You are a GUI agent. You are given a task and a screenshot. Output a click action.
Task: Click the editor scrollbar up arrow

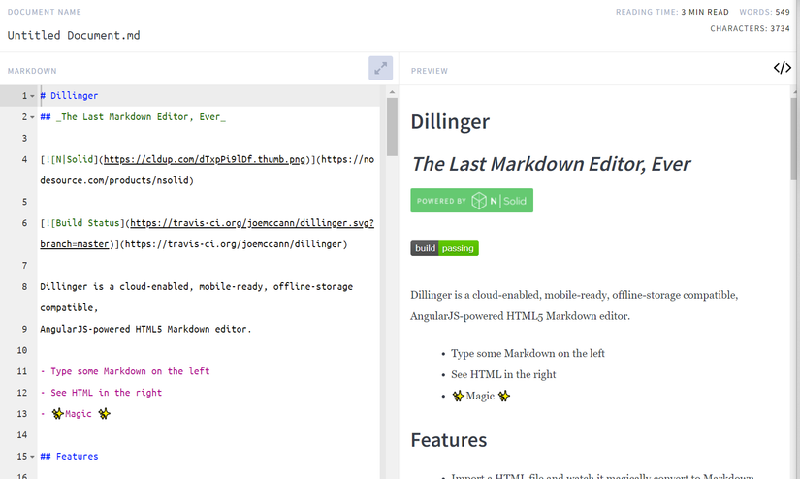[x=392, y=92]
